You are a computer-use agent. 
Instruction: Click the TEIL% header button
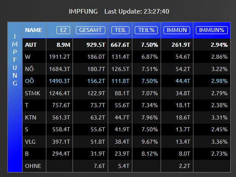point(146,30)
